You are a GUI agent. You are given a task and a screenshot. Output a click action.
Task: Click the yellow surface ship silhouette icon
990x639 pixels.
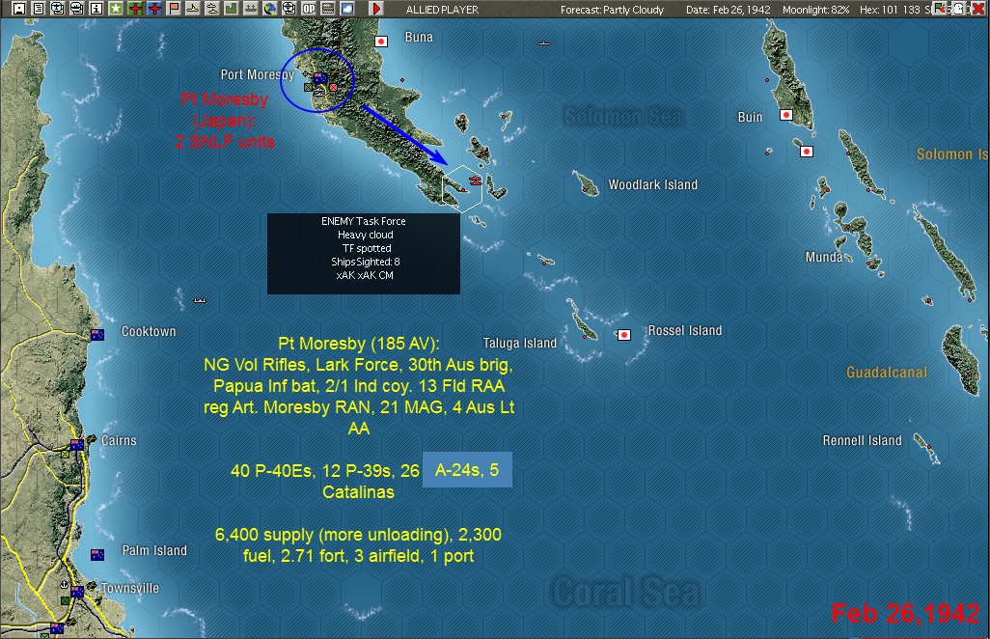[x=193, y=10]
